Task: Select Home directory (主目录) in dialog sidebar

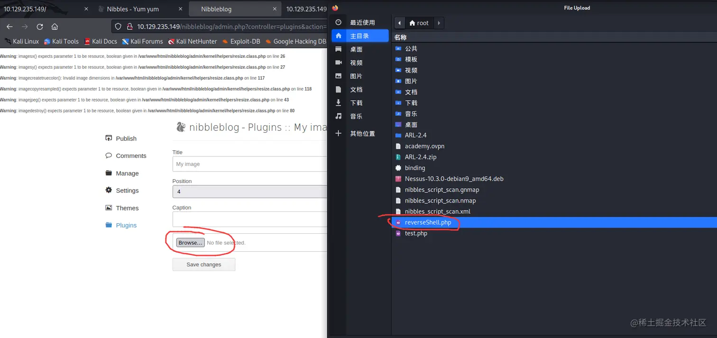Action: (361, 36)
